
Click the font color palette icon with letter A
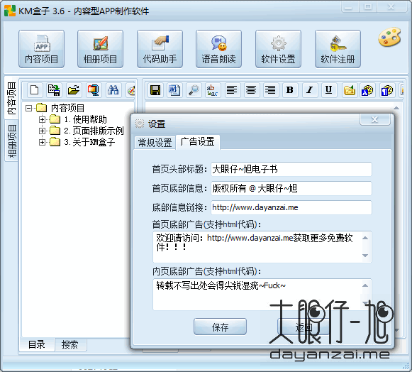[367, 90]
